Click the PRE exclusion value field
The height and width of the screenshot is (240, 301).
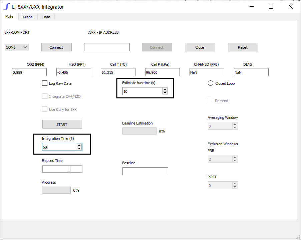tap(220, 159)
